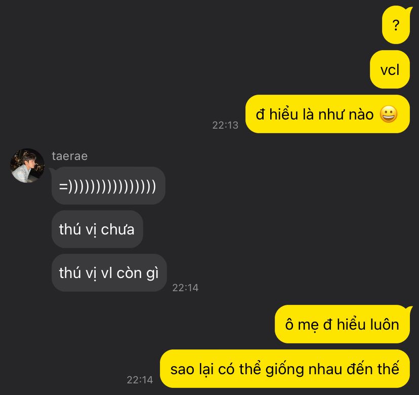Tap the grinning emoji in the message

(x=388, y=114)
